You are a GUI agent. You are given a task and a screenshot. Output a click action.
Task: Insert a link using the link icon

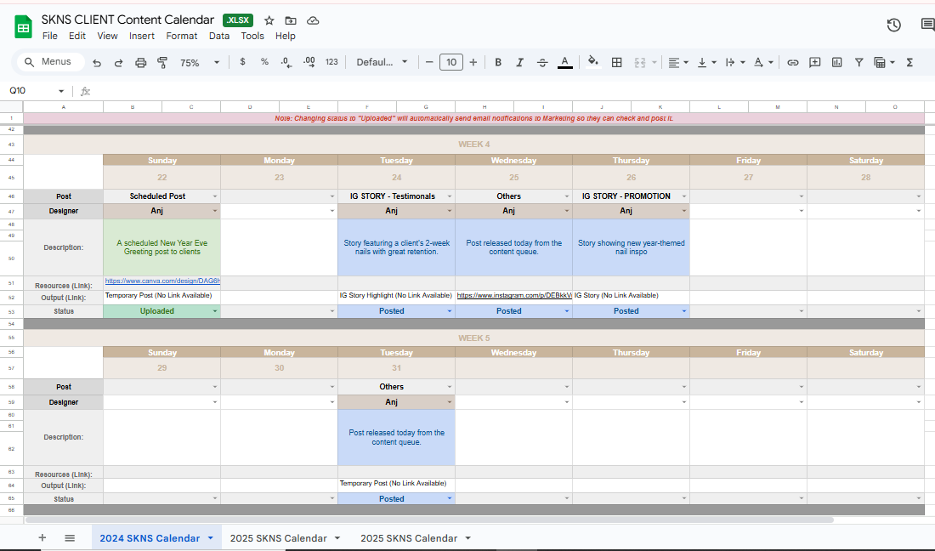coord(792,62)
